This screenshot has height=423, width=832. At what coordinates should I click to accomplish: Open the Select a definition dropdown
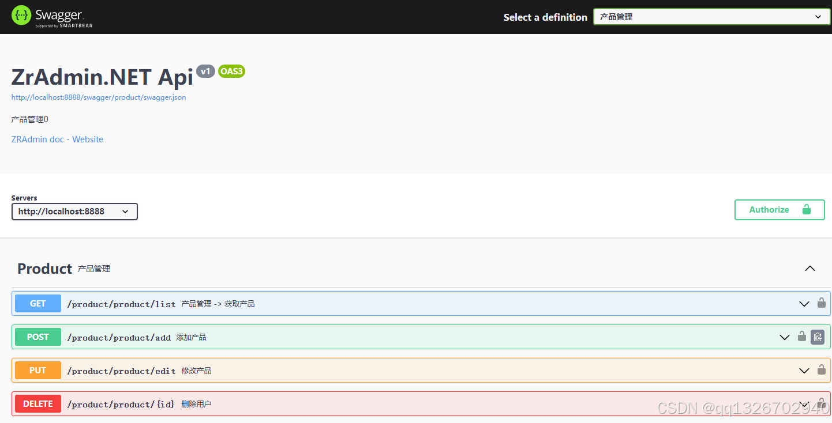711,17
